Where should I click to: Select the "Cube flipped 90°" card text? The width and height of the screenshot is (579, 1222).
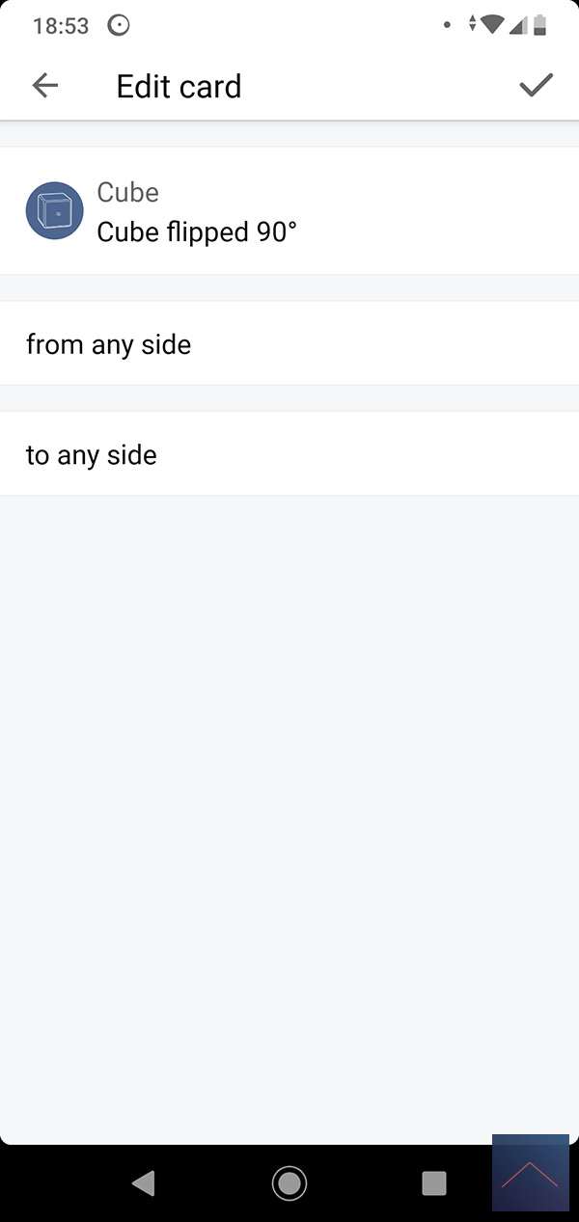(x=197, y=231)
